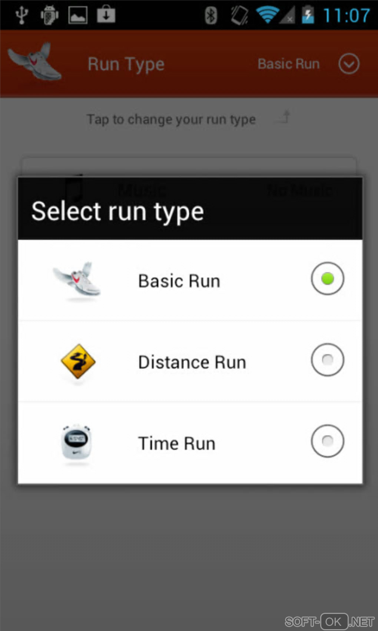The image size is (378, 631).
Task: Open the run type dropdown arrow circle
Action: (349, 64)
